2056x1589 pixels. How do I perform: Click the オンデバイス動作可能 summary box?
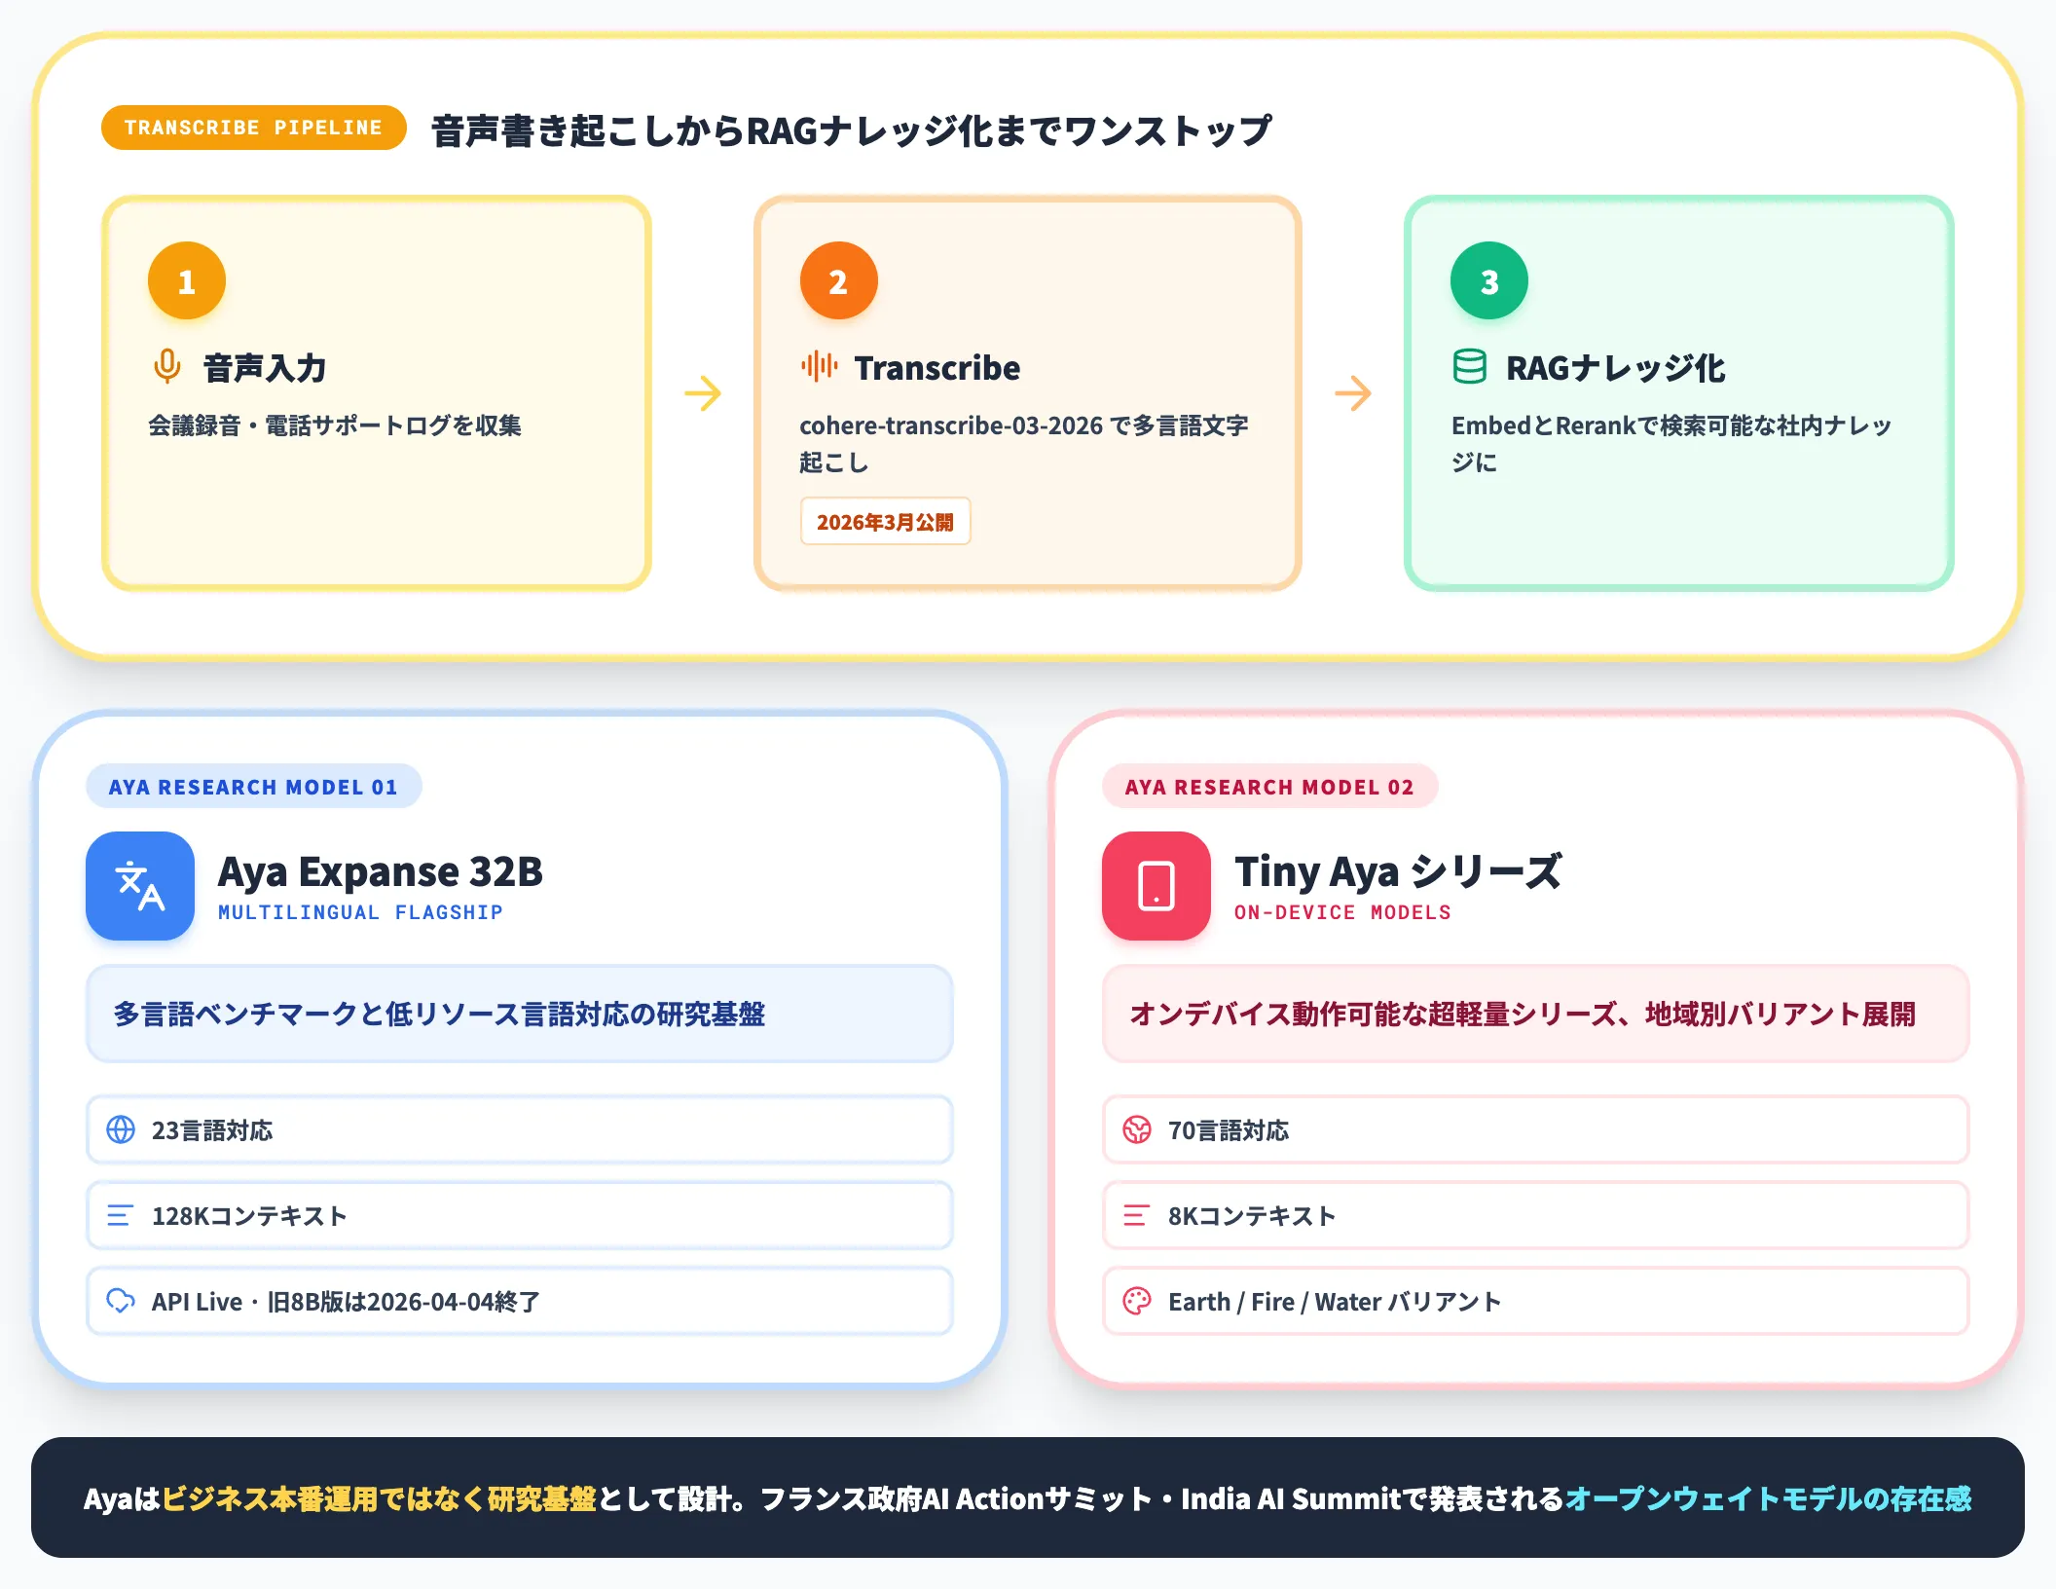[x=1536, y=1014]
